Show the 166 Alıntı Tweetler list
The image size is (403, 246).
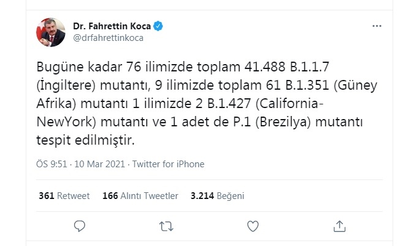click(x=140, y=196)
